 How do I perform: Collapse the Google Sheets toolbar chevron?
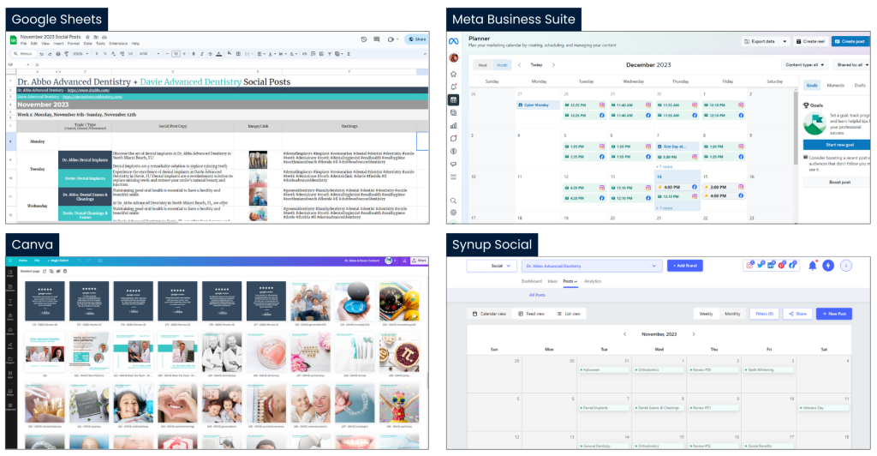click(x=425, y=54)
